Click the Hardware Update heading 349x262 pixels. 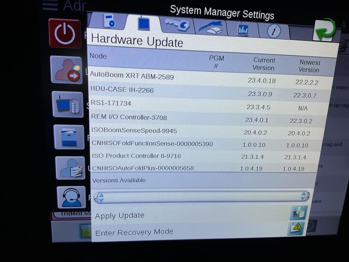coord(137,41)
